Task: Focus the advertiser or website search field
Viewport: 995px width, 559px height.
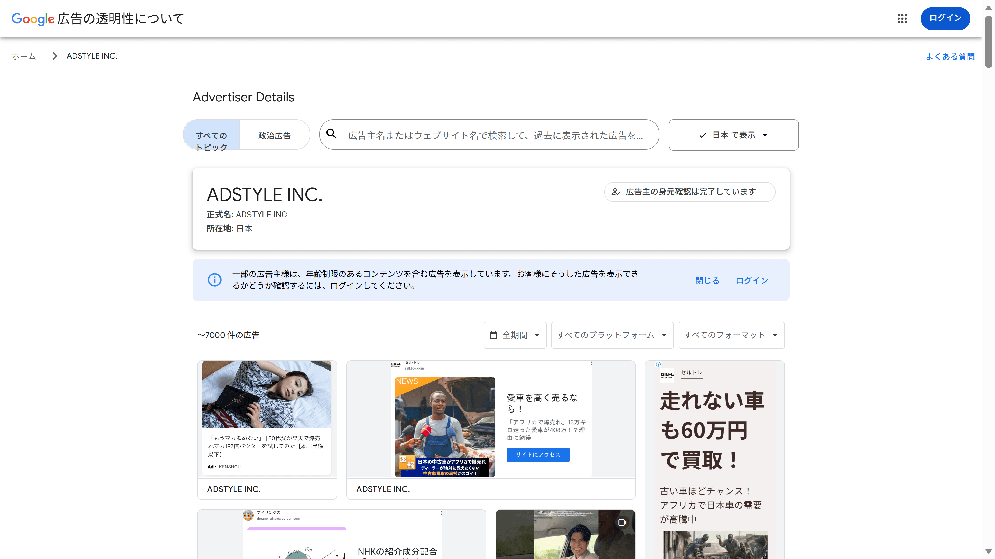Action: click(489, 135)
